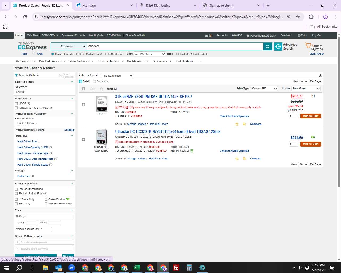This screenshot has height=273, width=341.
Task: Add HGST 8TB drive to favorites star
Action: pyautogui.click(x=237, y=124)
